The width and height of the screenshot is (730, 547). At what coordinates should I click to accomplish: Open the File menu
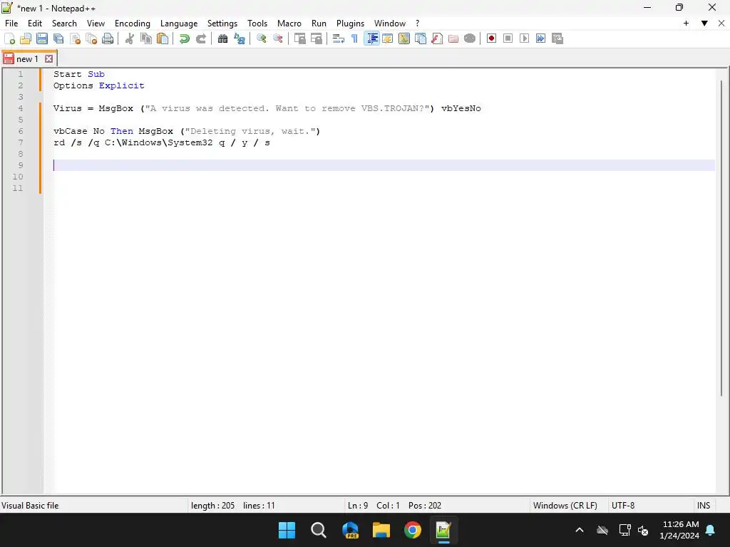click(x=11, y=24)
